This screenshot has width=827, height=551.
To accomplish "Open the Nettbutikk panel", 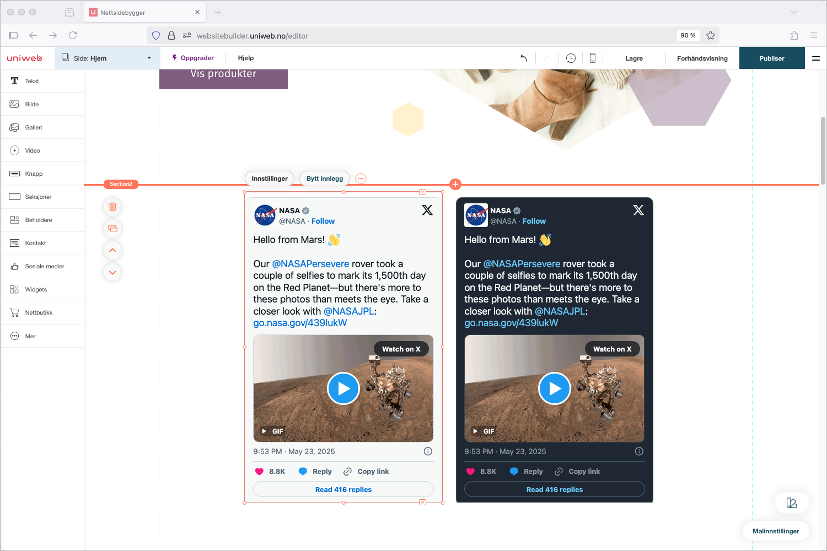I will coord(42,312).
